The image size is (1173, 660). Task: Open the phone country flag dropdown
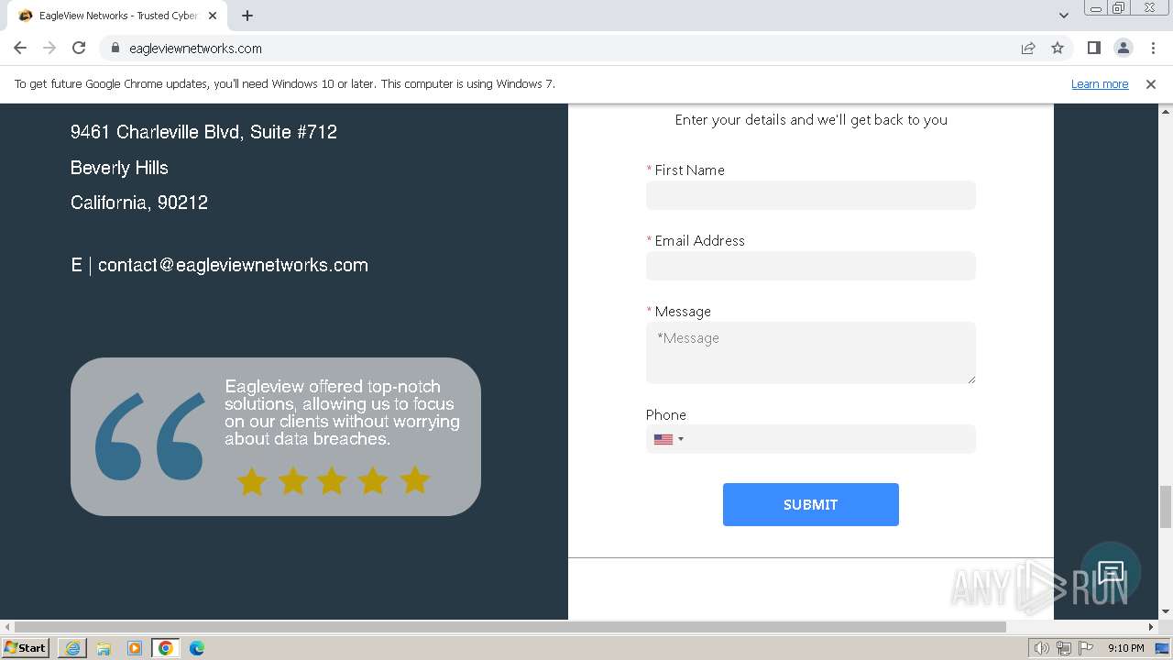pos(668,439)
